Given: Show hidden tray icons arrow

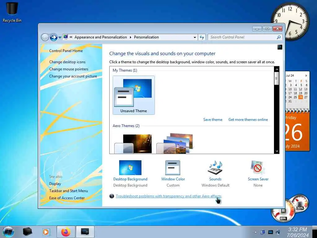Looking at the screenshot, I should (x=255, y=232).
